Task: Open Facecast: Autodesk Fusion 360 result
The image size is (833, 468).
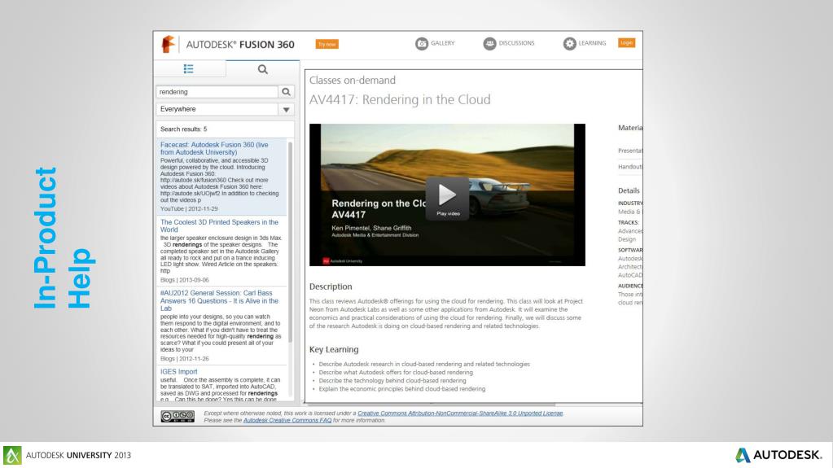Action: point(214,148)
